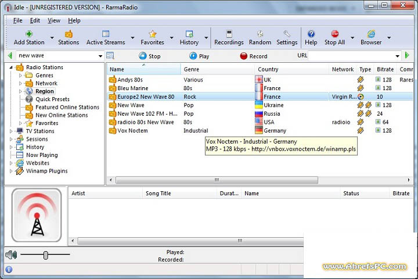This screenshot has height=279, width=418.
Task: Click the Song Title column header
Action: [179, 194]
